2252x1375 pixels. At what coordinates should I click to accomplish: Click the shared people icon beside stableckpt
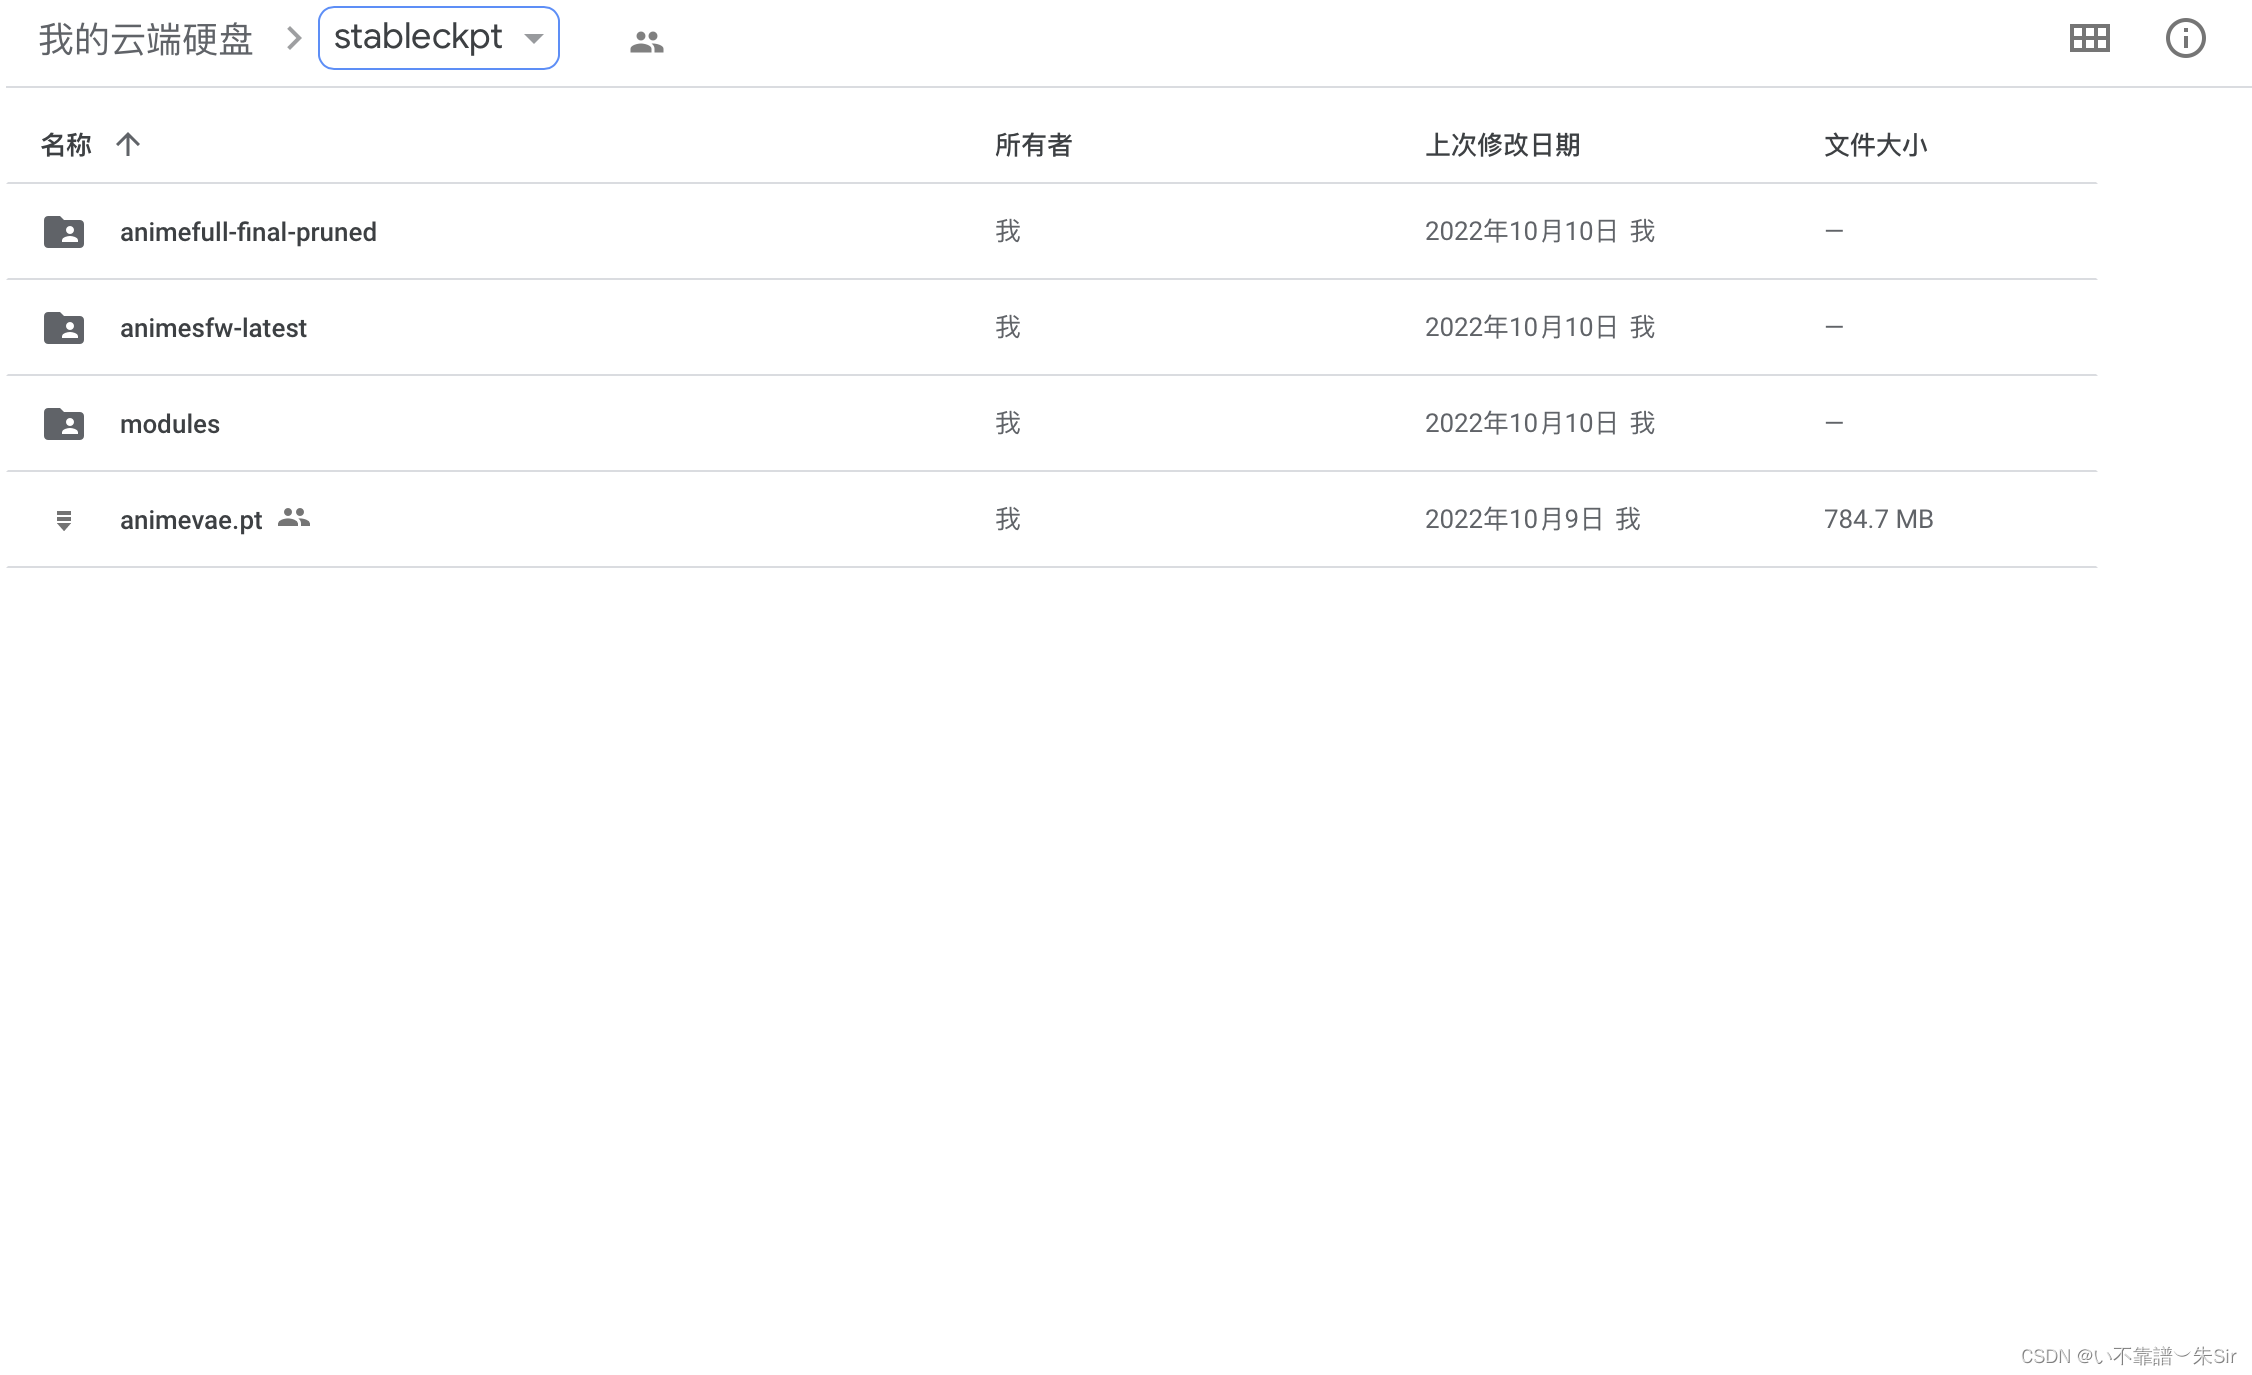click(x=646, y=41)
